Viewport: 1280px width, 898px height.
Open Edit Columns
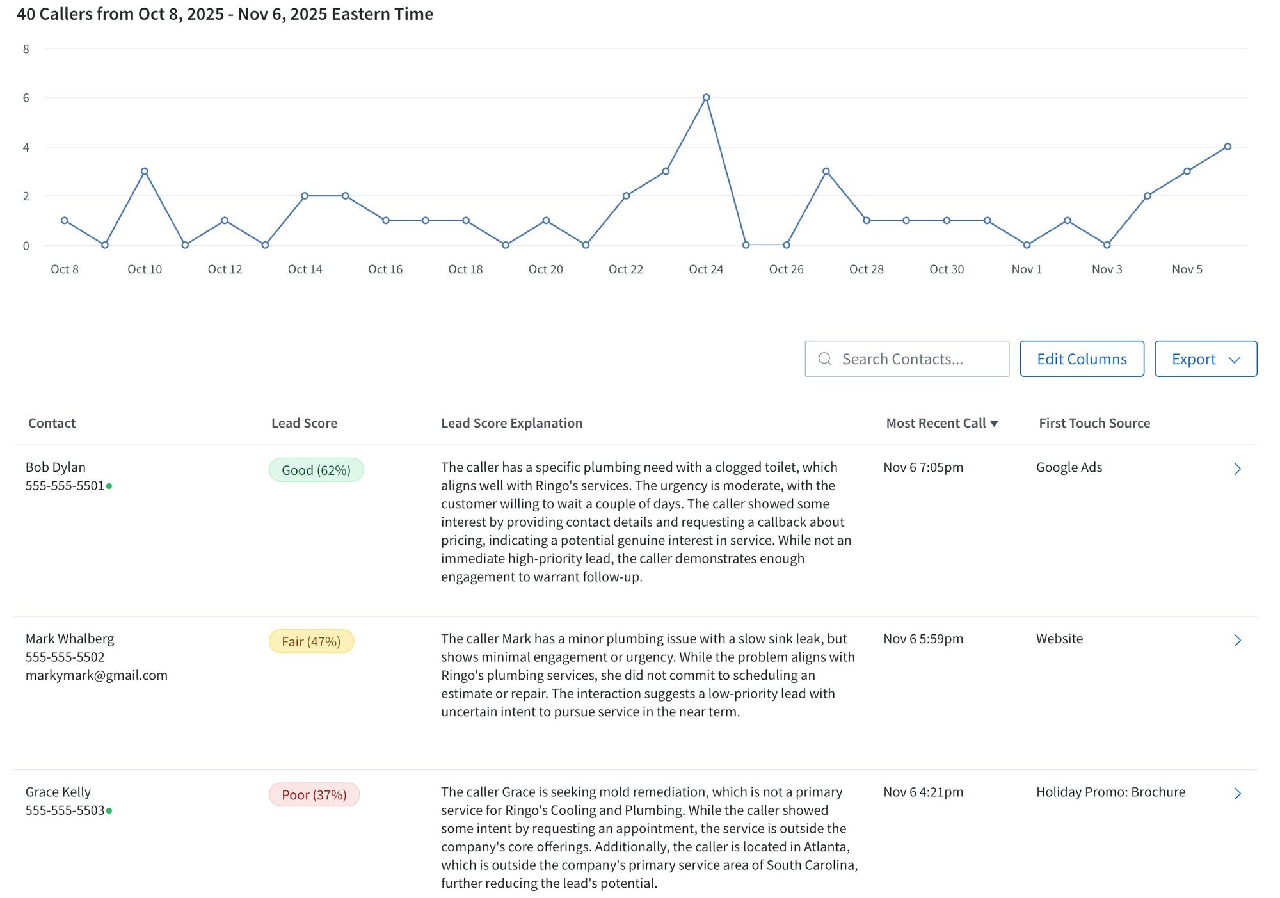[x=1081, y=358]
